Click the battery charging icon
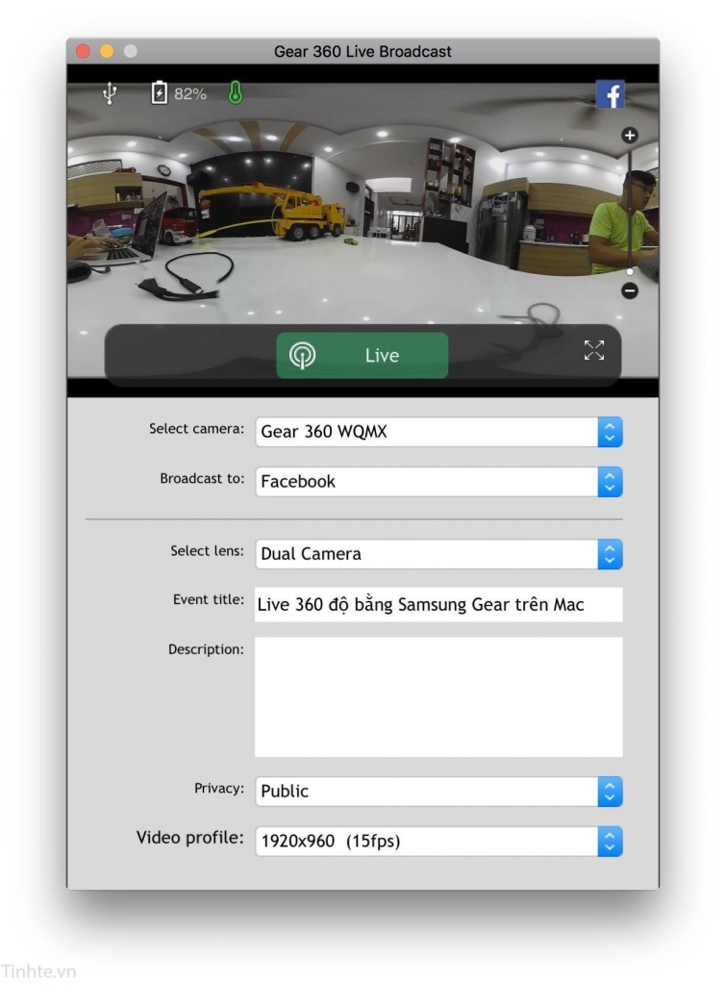The height and width of the screenshot is (985, 726). click(159, 93)
